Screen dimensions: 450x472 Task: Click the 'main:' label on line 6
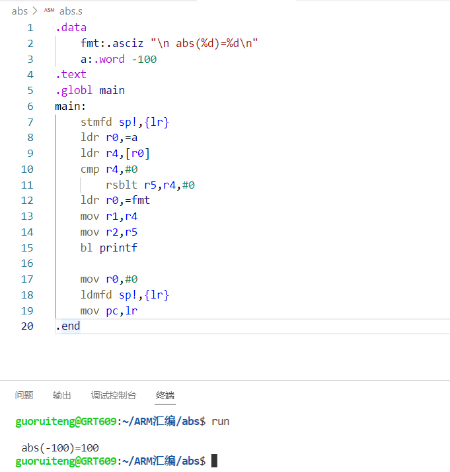point(70,106)
